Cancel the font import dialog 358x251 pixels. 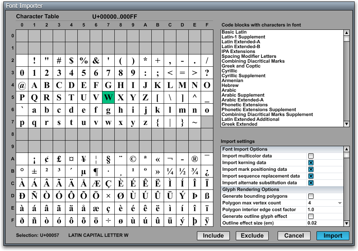coord(294,235)
